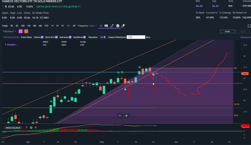Click the Ask price 36.07
The image size is (251, 145).
[x=215, y=6]
